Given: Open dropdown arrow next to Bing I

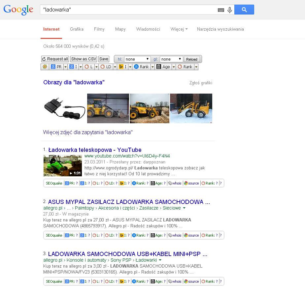Looking at the screenshot, I should (130, 67).
